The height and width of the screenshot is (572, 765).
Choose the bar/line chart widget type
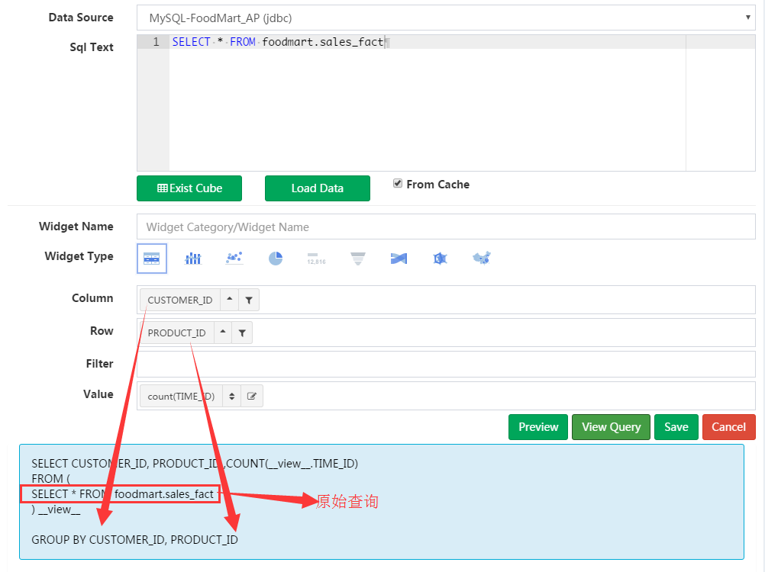coord(192,259)
